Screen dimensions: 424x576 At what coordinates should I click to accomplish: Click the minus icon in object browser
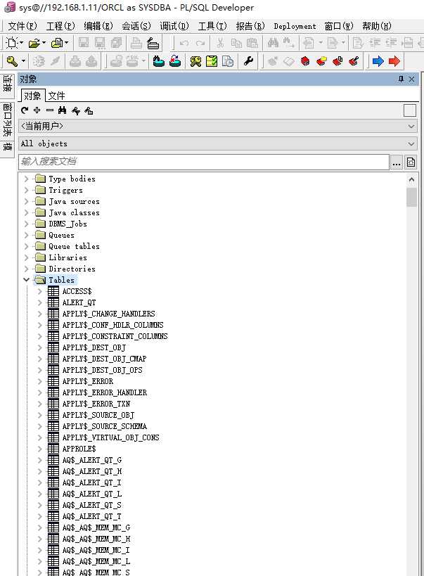[50, 110]
